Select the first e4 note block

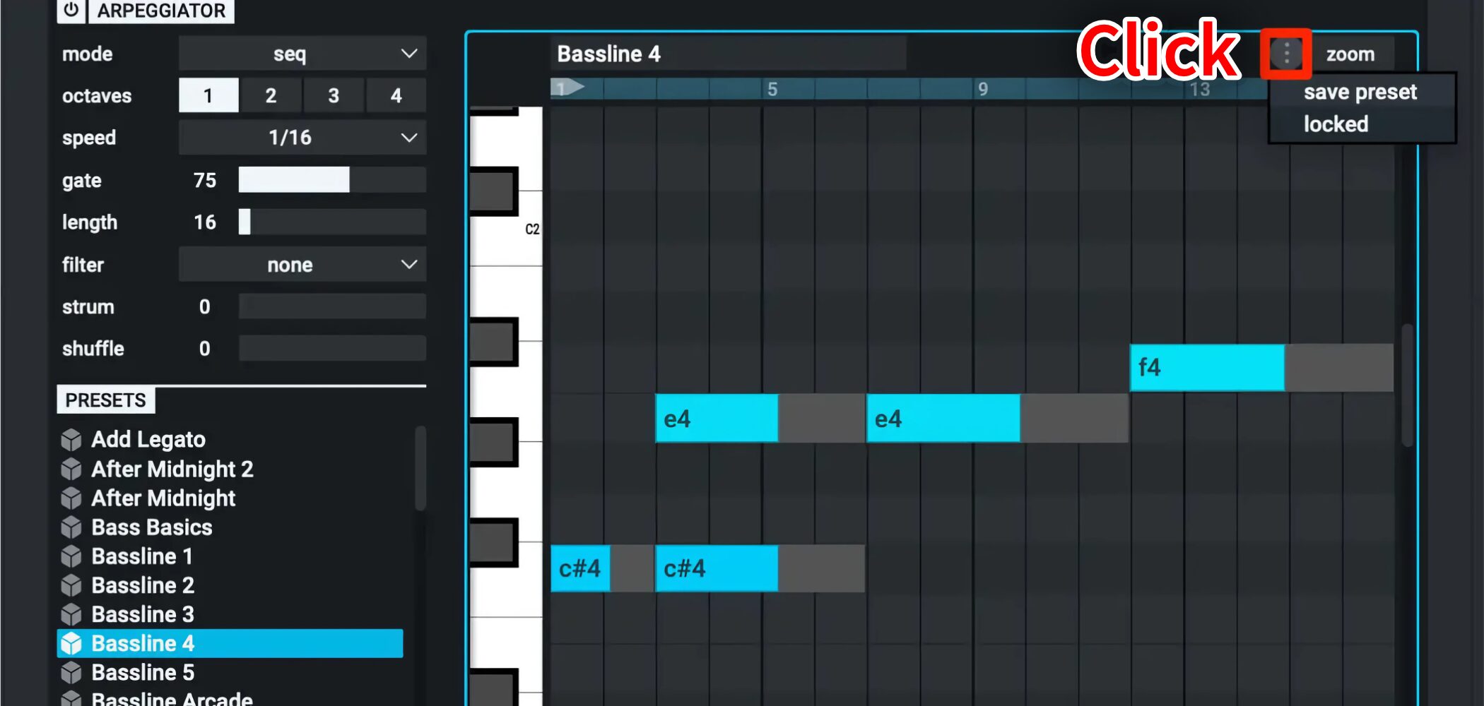pyautogui.click(x=717, y=419)
